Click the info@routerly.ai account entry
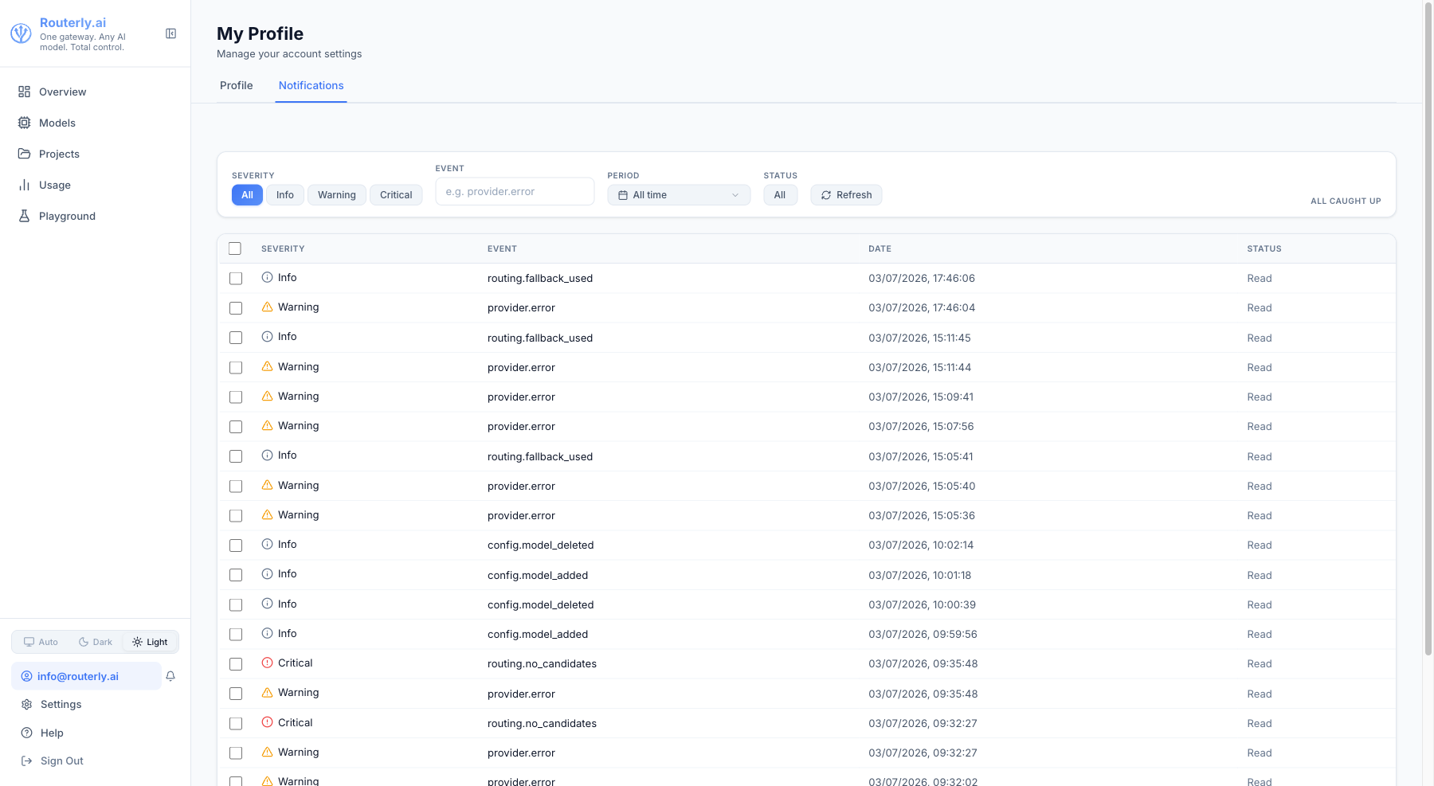This screenshot has height=786, width=1434. tap(86, 676)
